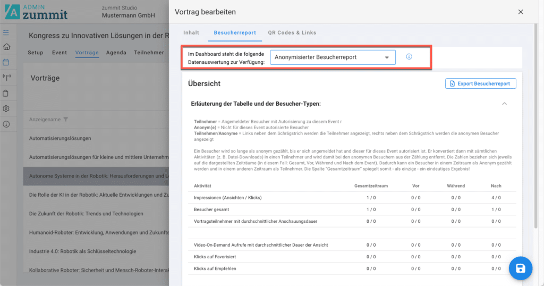
Task: Open the Anonymisierter Besucherreport dropdown
Action: 333,57
